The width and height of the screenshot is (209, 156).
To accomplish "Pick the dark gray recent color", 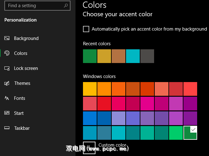I will (x=147, y=56).
